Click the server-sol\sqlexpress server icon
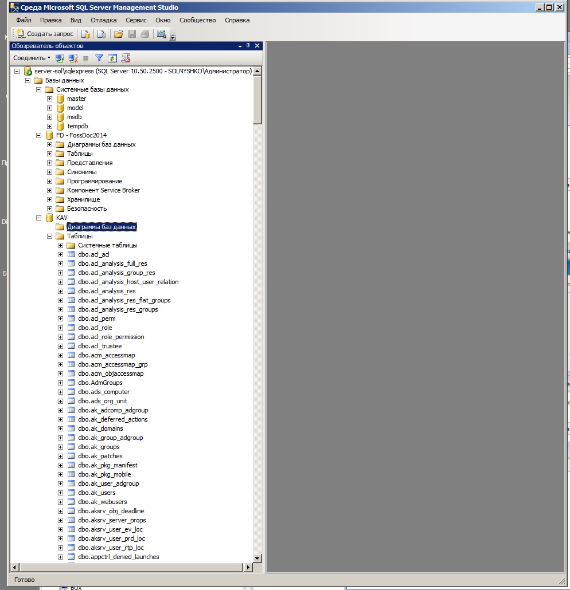 point(28,71)
